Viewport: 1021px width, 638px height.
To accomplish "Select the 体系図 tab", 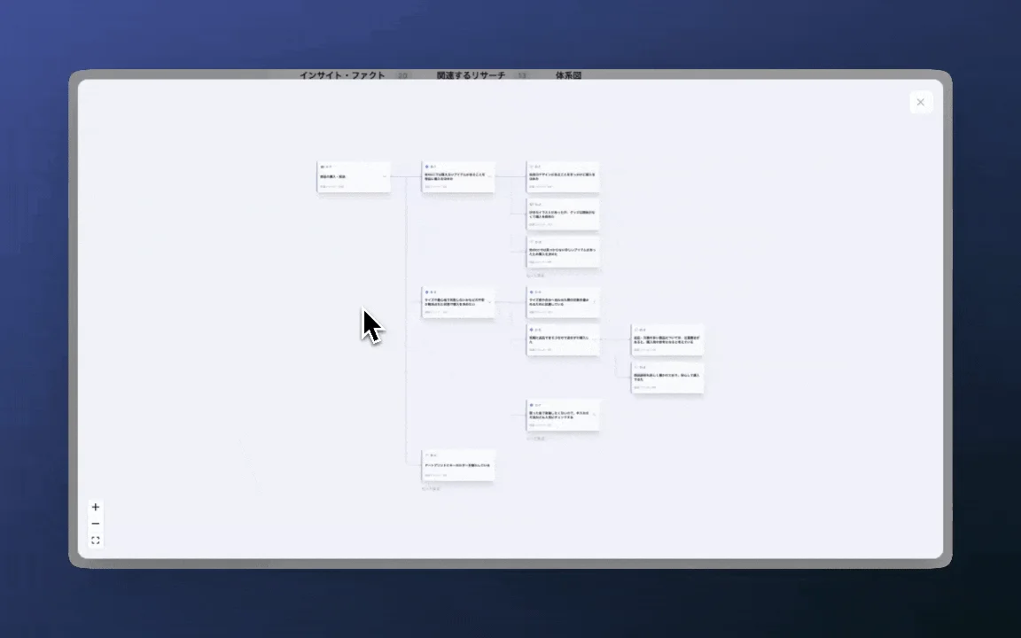I will point(568,74).
